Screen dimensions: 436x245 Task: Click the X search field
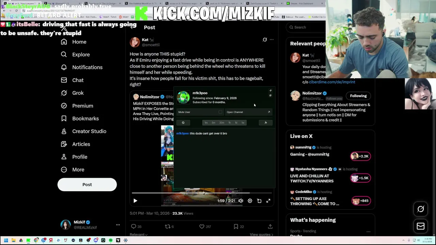coord(307,27)
